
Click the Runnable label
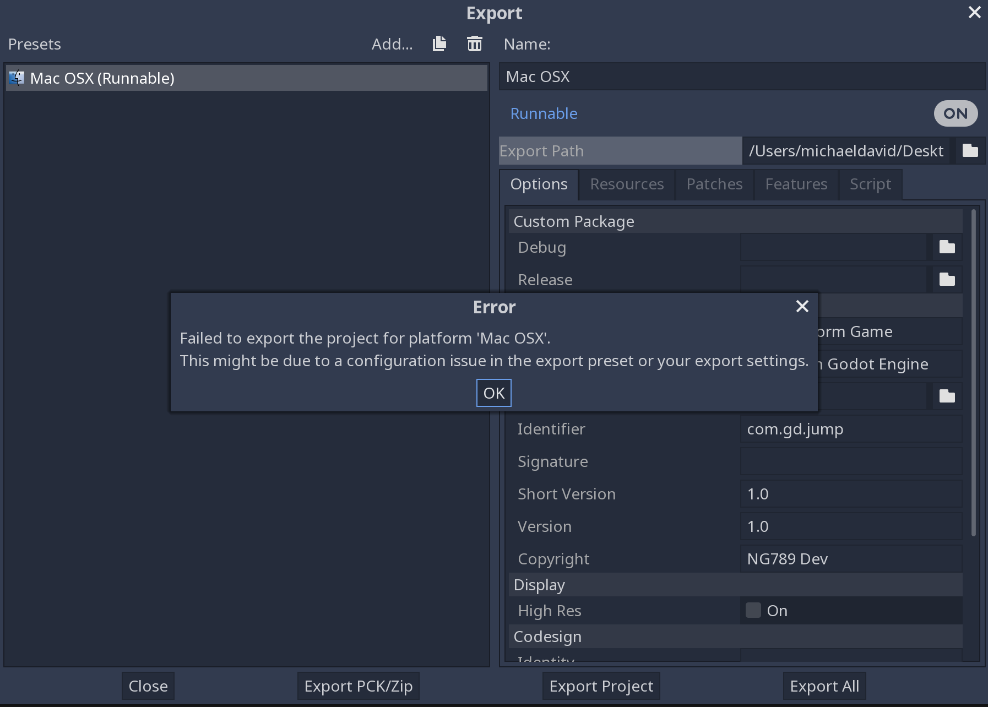(544, 113)
